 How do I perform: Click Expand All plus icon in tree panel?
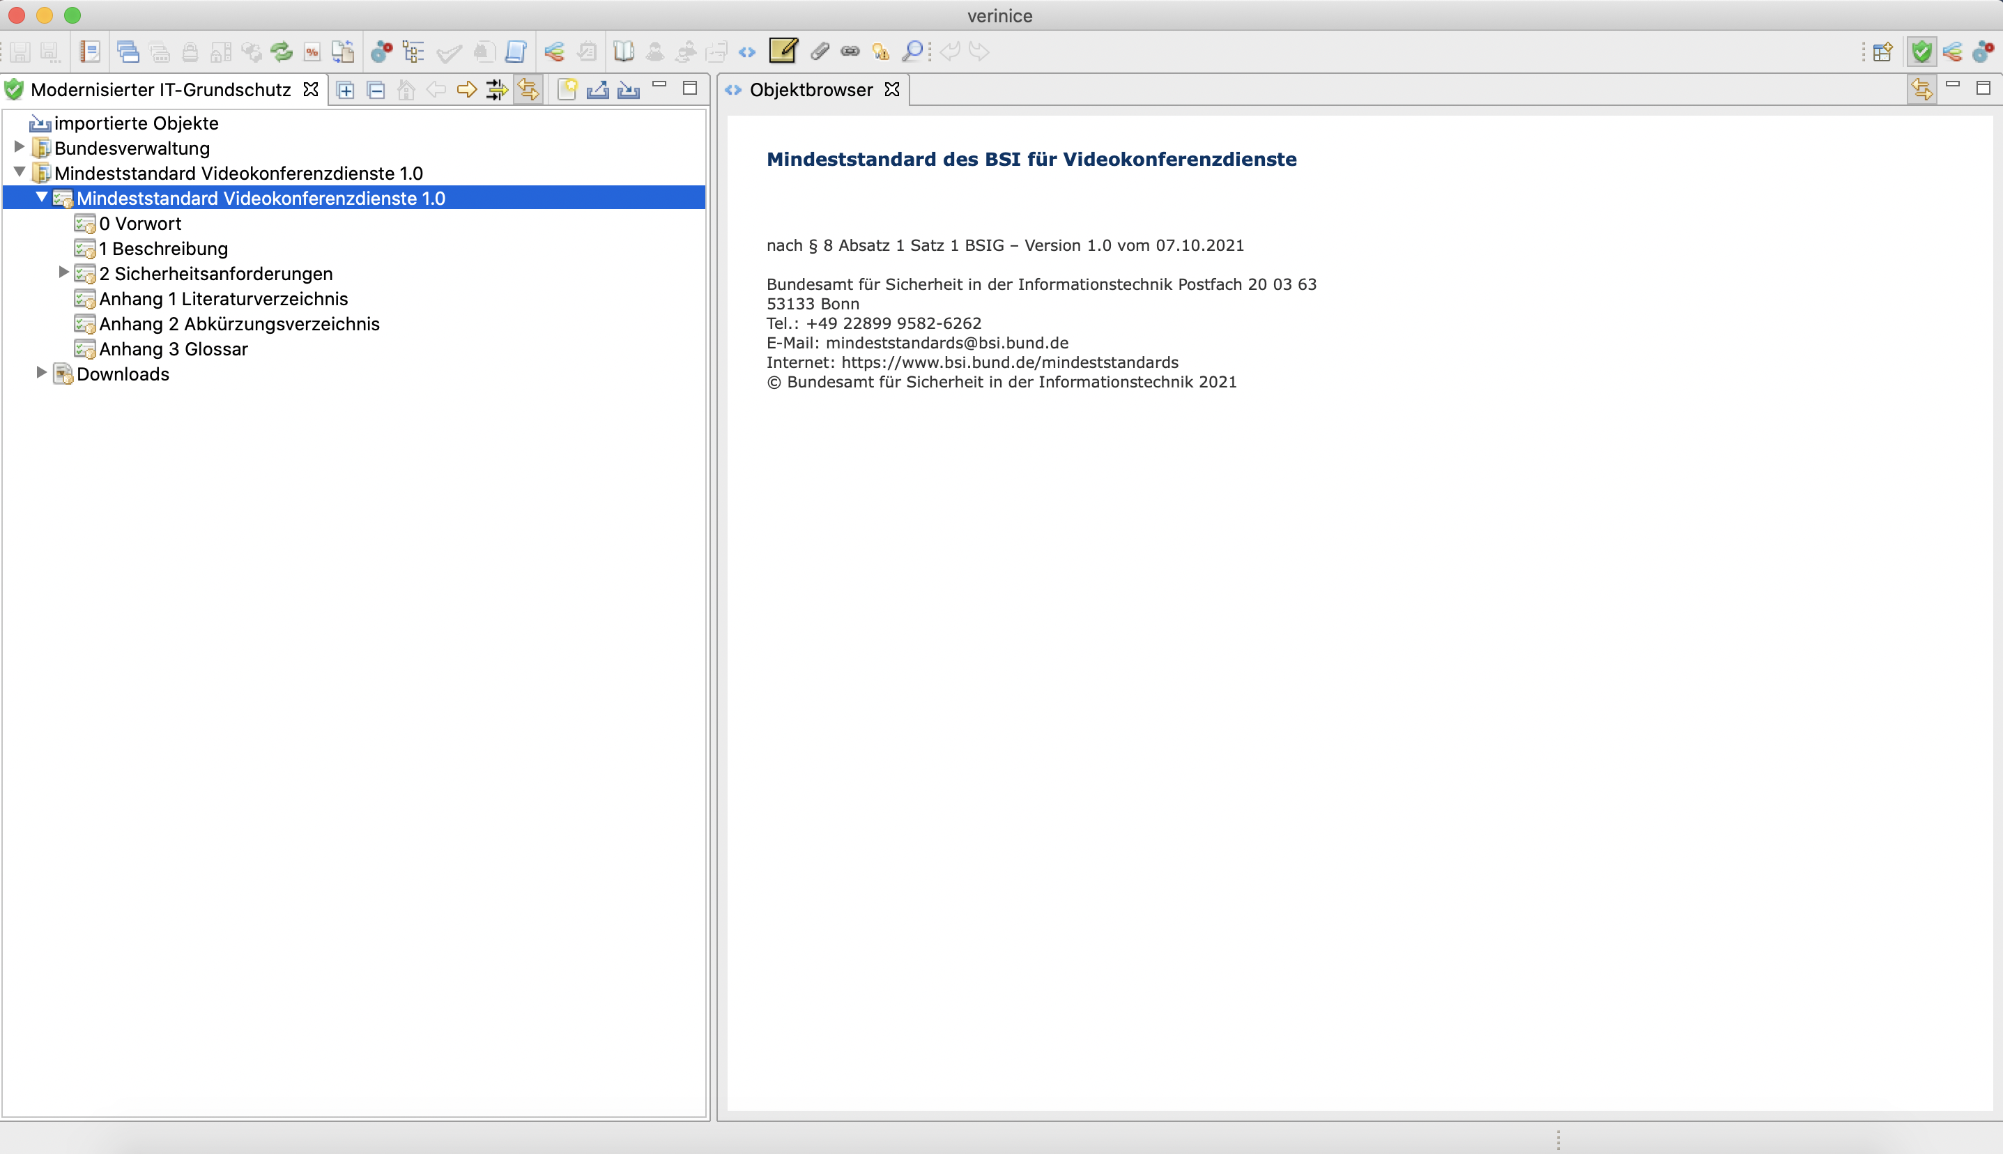tap(346, 91)
